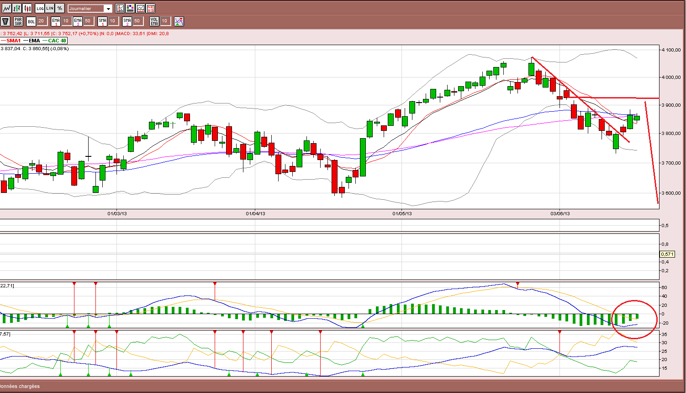Toggle the EMA 1 indicator
This screenshot has height=393, width=686.
pos(56,21)
